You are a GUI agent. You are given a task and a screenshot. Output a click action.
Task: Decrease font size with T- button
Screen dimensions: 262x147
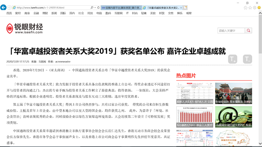click(x=247, y=59)
